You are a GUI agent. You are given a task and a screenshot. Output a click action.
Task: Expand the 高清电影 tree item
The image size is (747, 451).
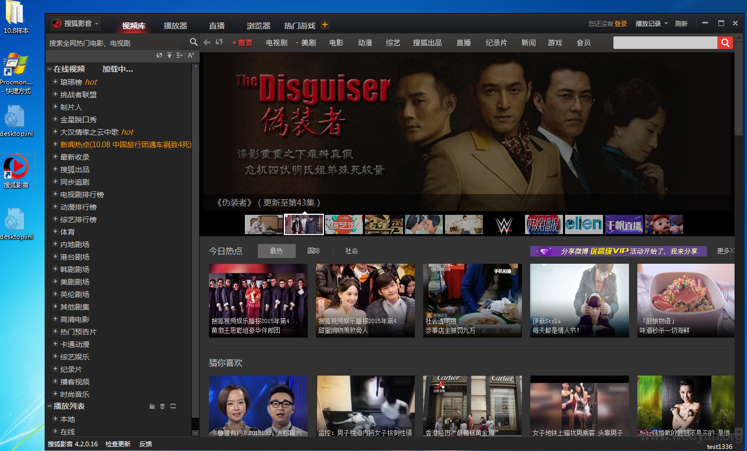pos(55,319)
